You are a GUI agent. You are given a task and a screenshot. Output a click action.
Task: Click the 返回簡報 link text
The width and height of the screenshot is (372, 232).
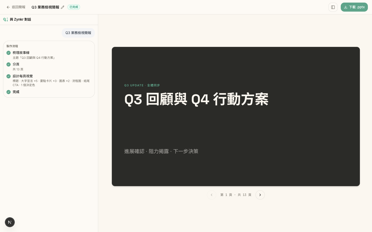coord(19,7)
